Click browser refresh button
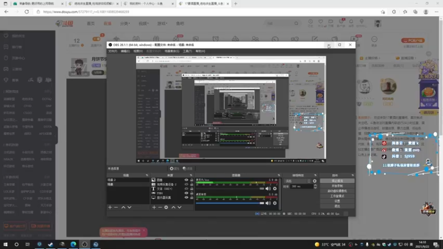The height and width of the screenshot is (249, 443). click(27, 12)
